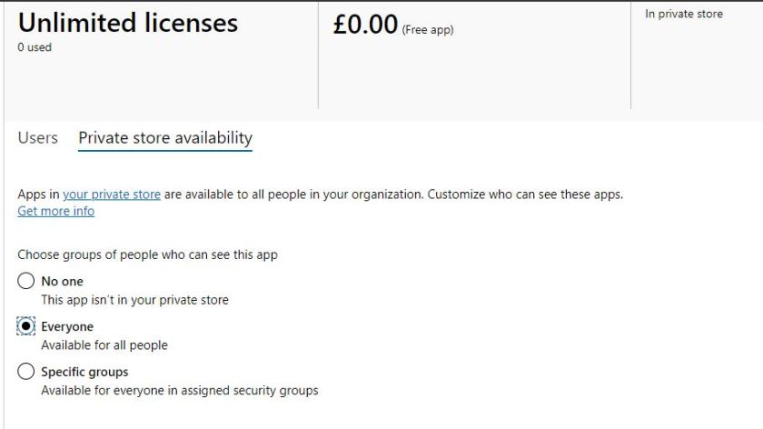Click the 'Unlimited licenses' heading
This screenshot has width=763, height=429.
127,23
